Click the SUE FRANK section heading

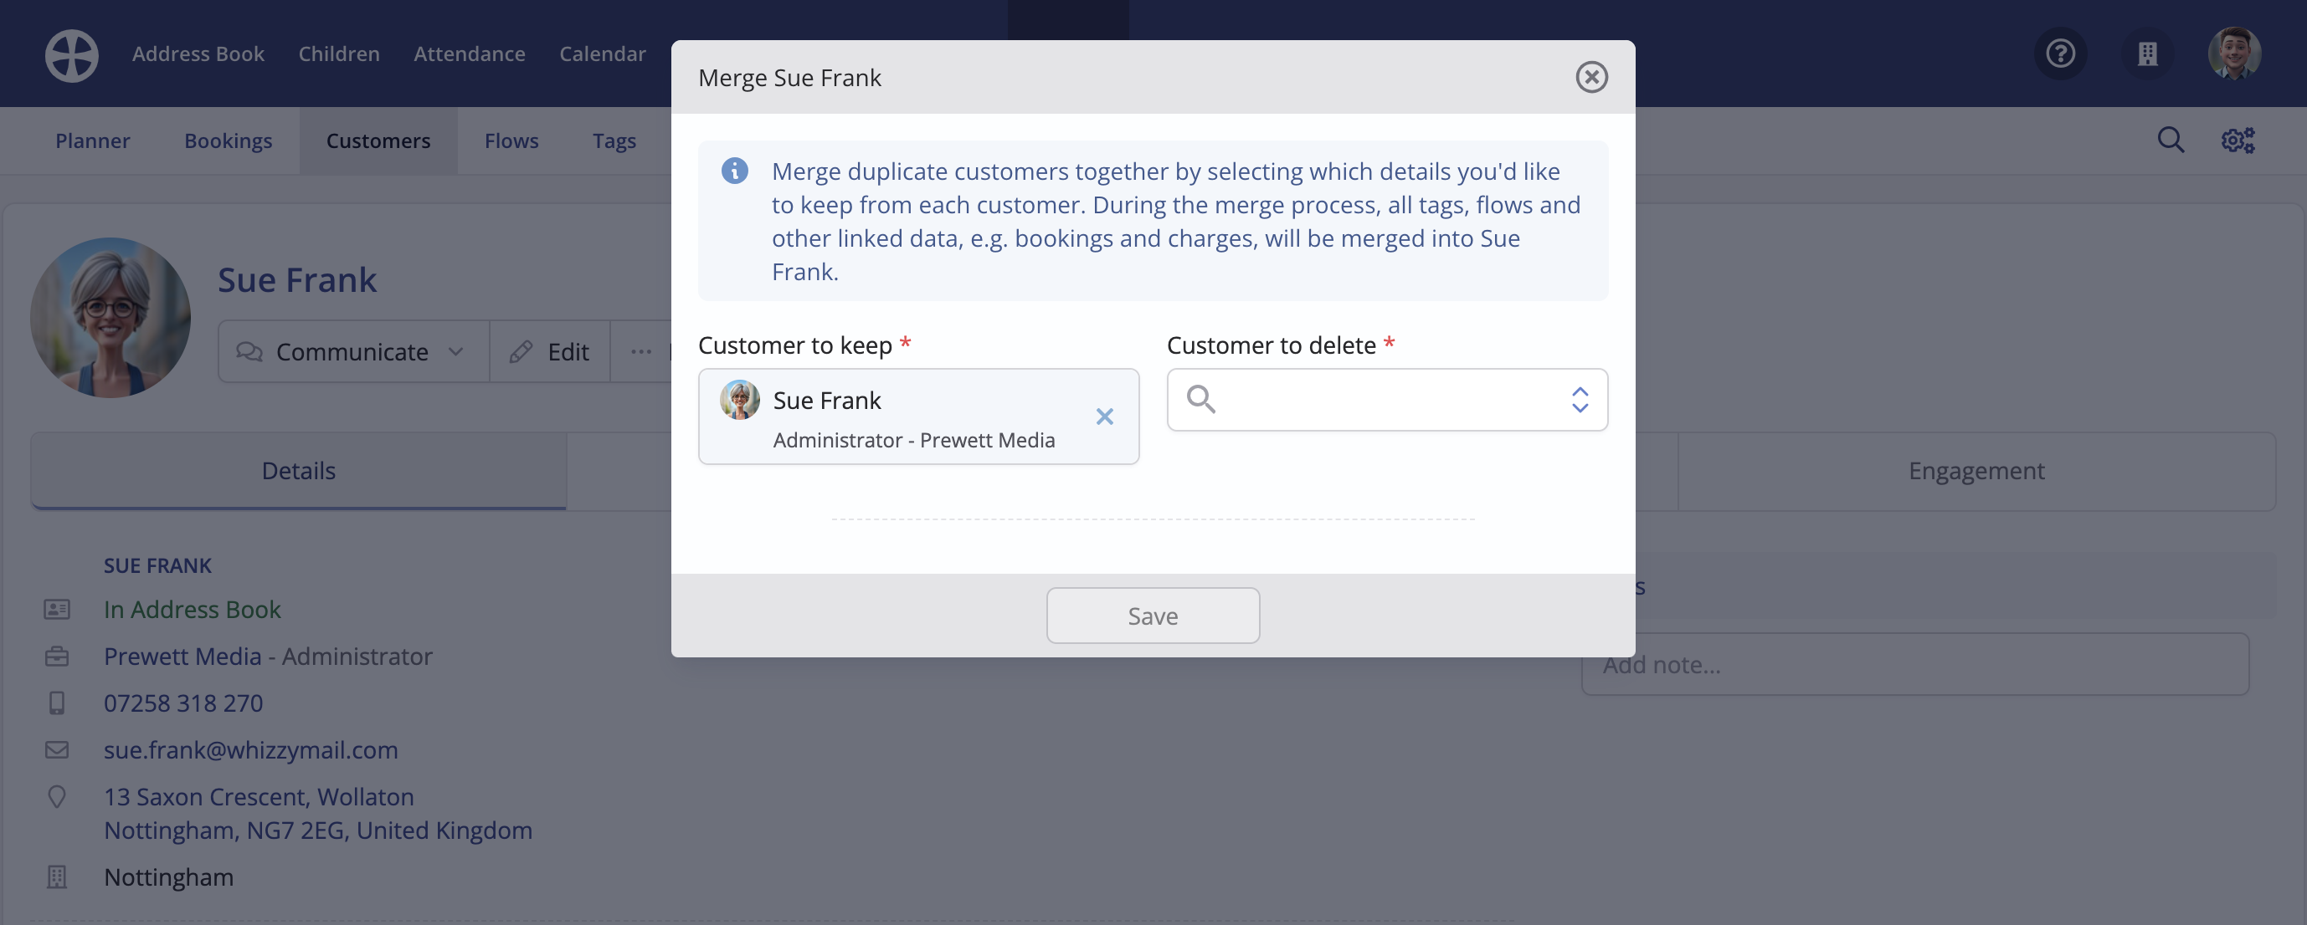click(x=157, y=565)
